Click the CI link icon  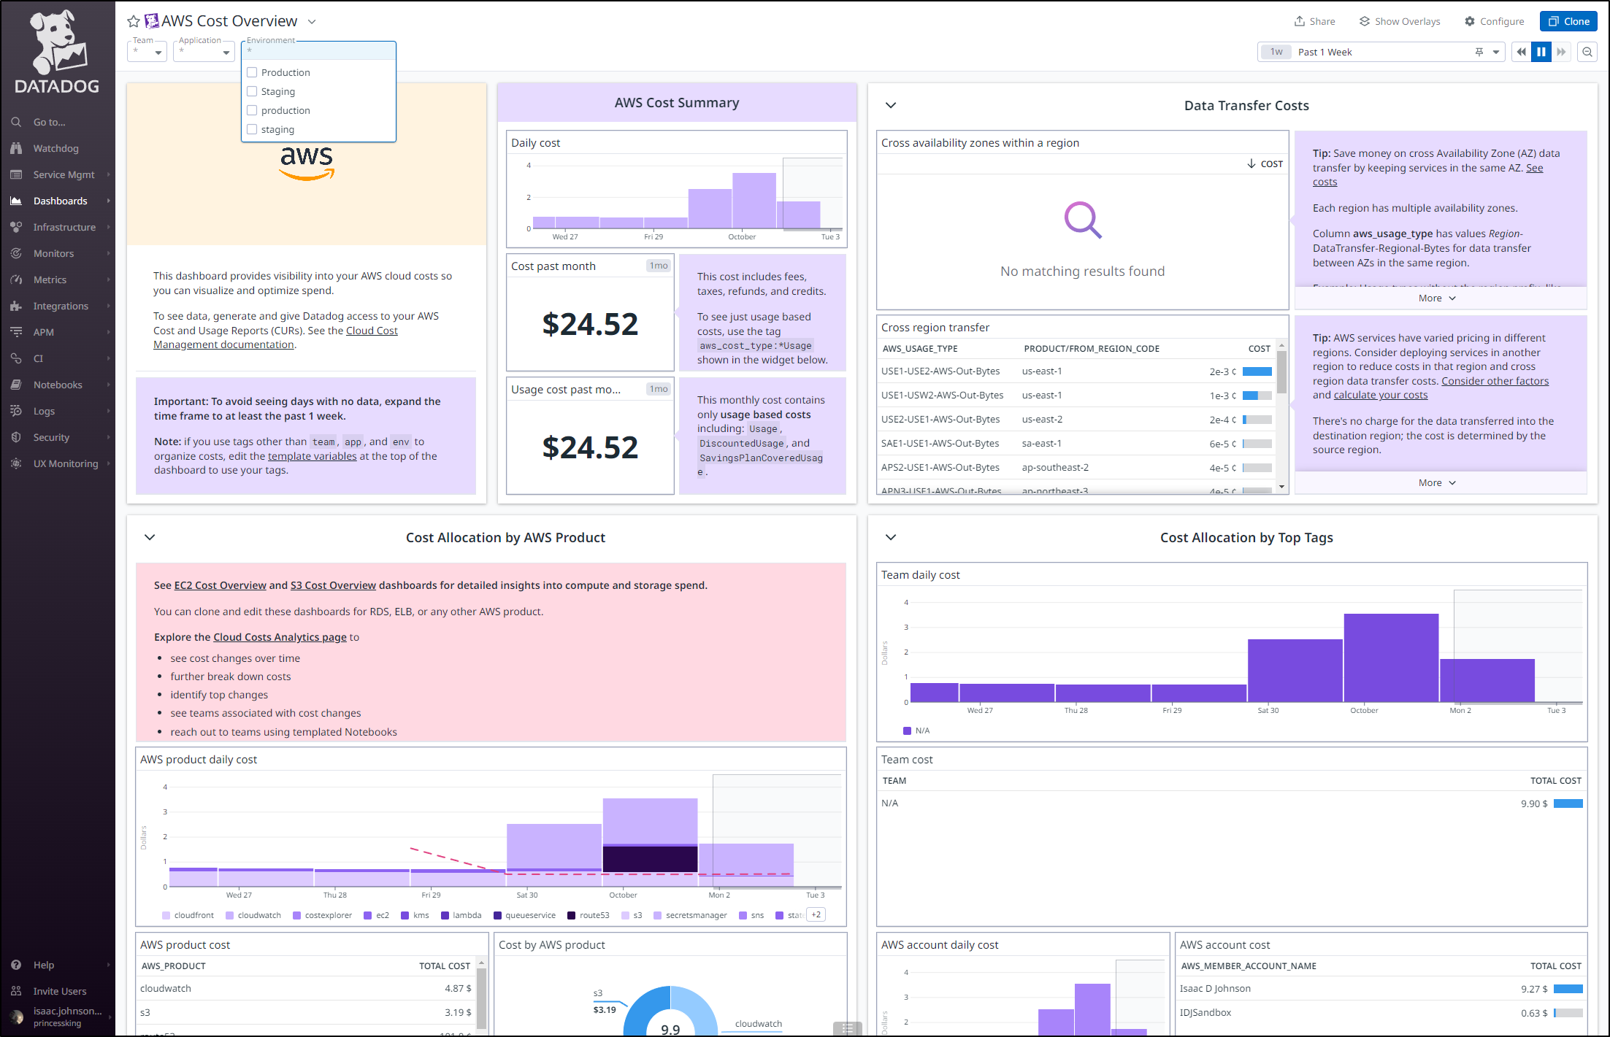click(x=16, y=358)
